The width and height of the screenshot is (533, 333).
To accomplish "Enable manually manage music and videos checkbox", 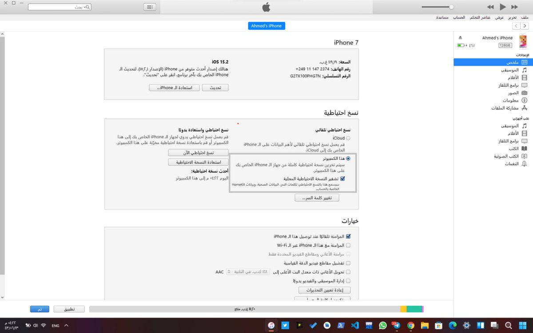I will tap(348, 281).
